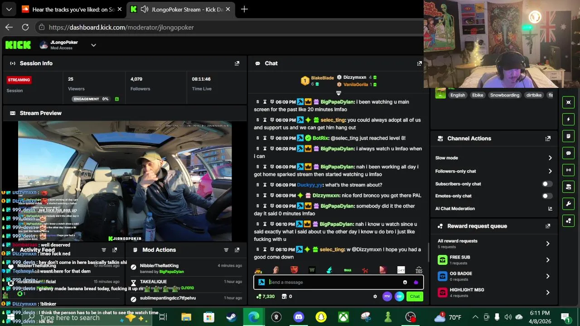Pop out the Activity Feed panel

[x=115, y=250]
